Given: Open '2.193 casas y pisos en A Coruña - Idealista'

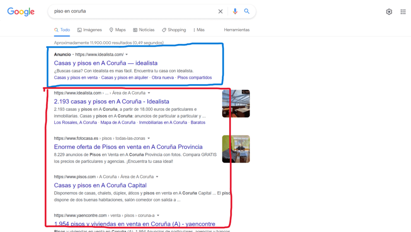Looking at the screenshot, I should (111, 101).
